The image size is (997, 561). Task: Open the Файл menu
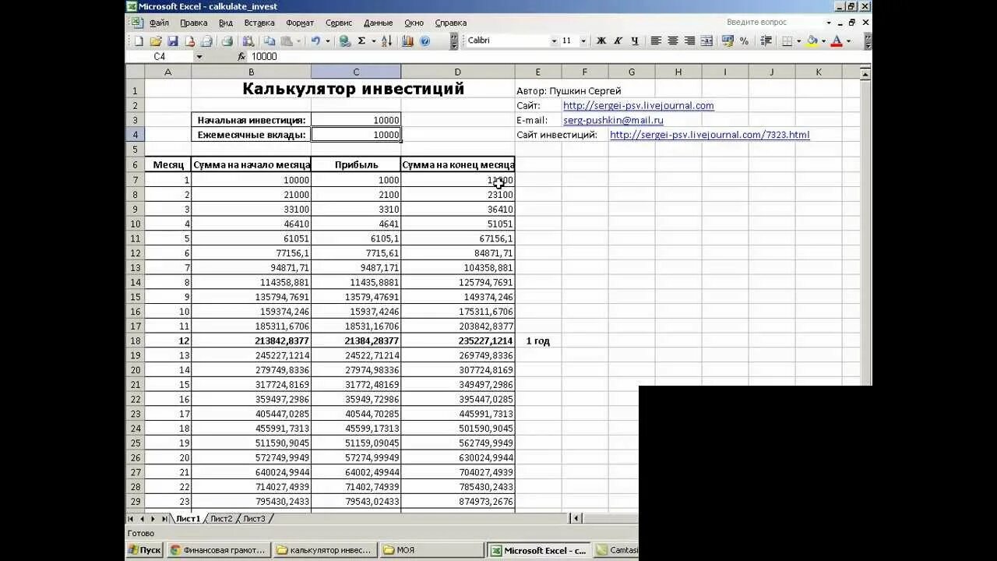point(159,23)
